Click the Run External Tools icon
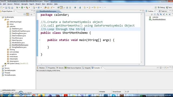173x97 pixels. pyautogui.click(x=27, y=8)
